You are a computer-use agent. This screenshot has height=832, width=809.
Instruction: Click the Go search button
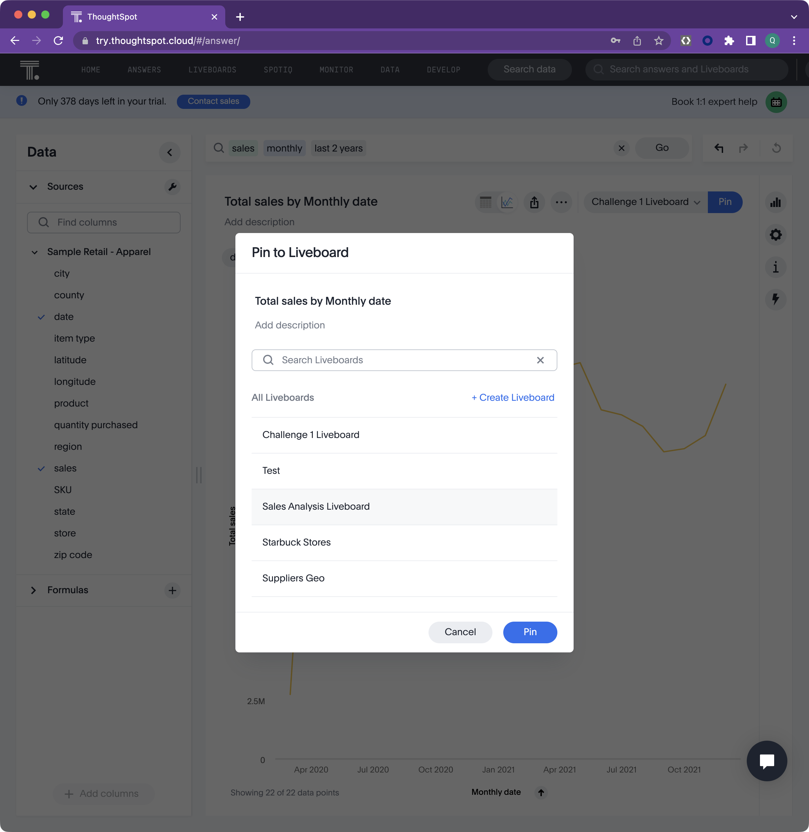point(662,148)
